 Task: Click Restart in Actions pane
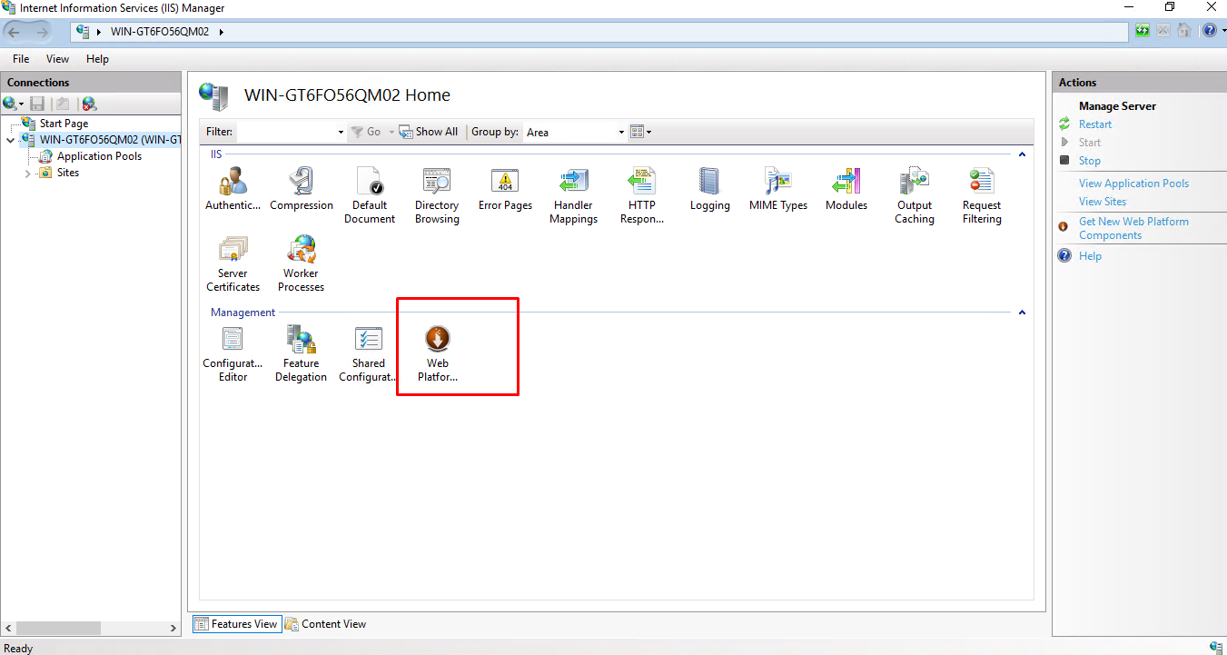(1095, 124)
